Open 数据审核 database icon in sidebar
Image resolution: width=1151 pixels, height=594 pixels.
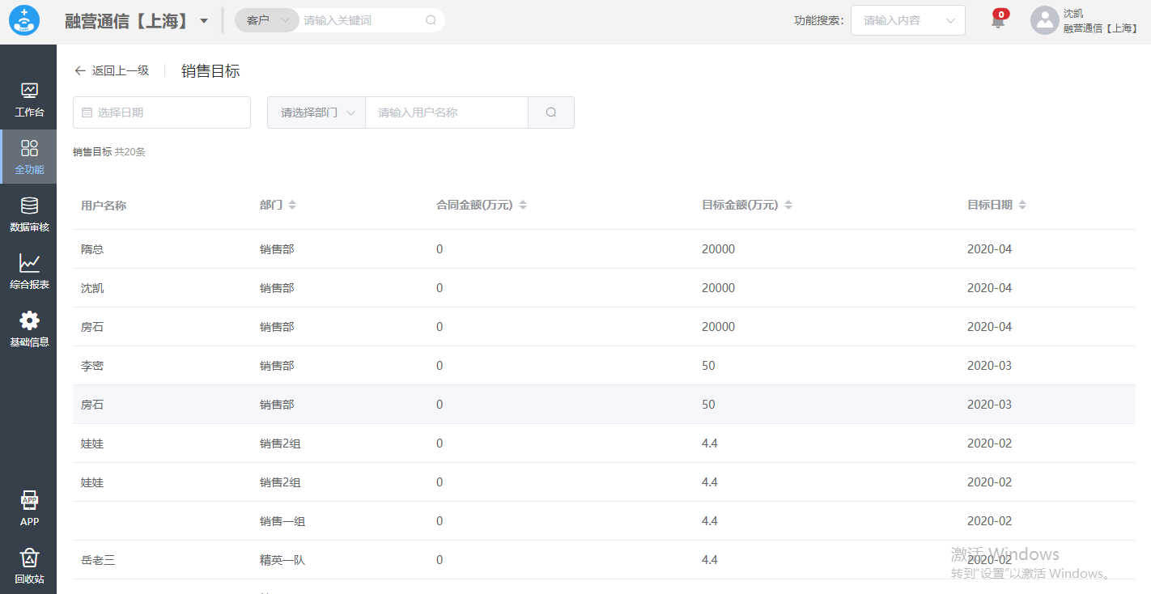click(x=29, y=206)
